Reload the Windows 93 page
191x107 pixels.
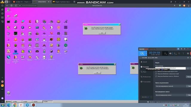click(16, 6)
